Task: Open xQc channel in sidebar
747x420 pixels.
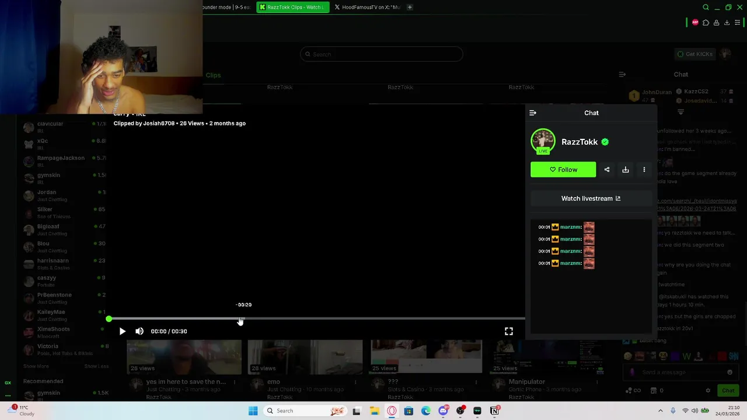Action: [x=64, y=144]
